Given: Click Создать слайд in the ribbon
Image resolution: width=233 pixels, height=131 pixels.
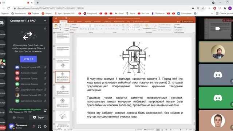Looking at the screenshot, I should pyautogui.click(x=67, y=27).
